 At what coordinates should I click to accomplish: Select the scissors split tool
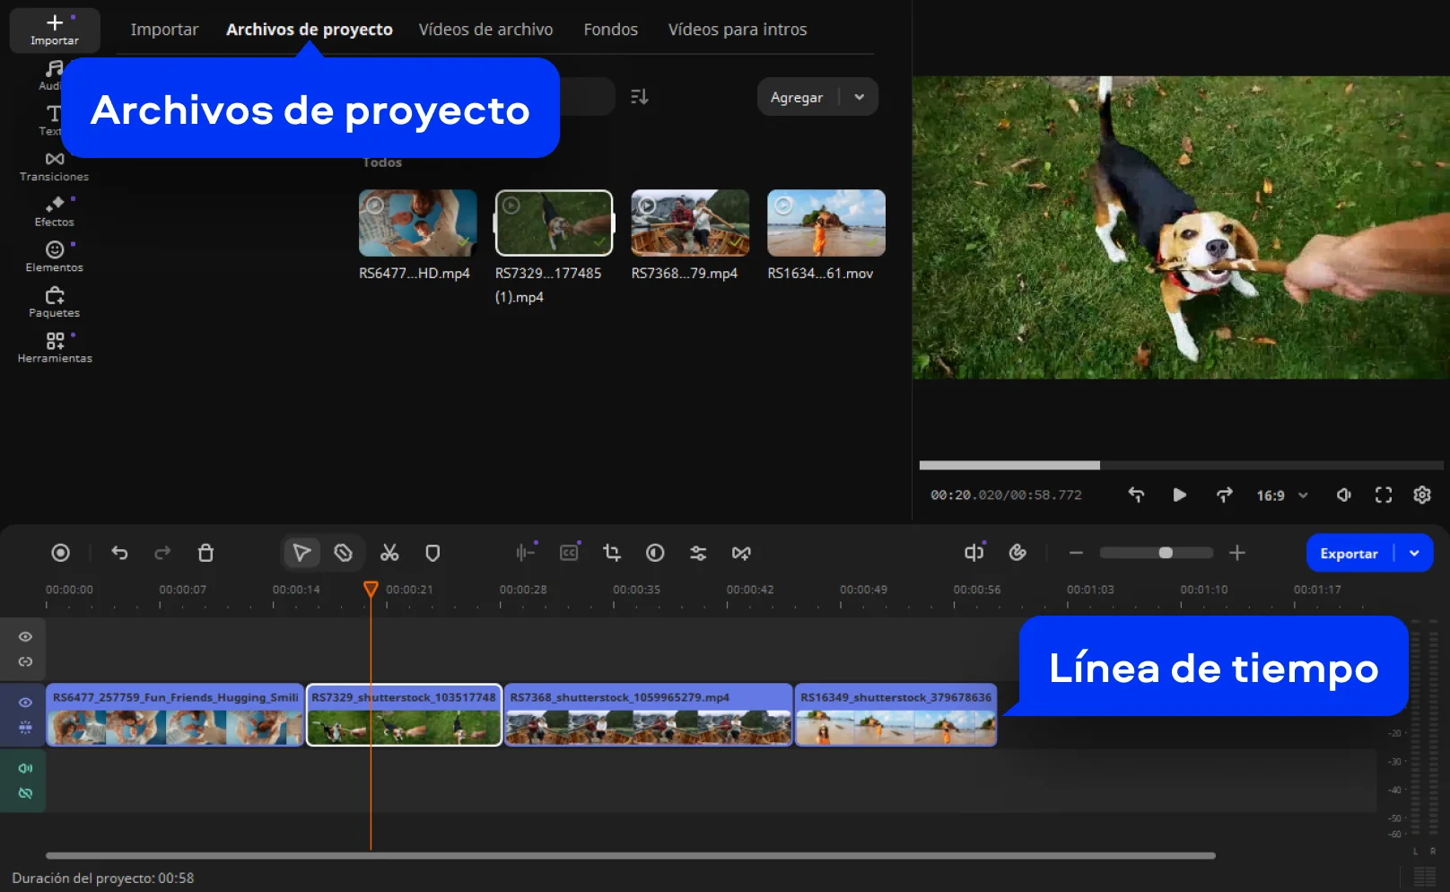point(389,553)
